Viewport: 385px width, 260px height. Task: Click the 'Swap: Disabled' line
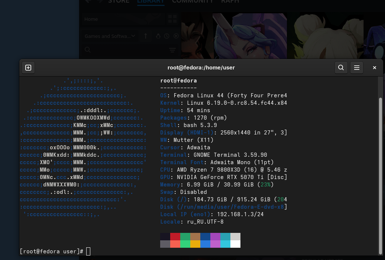[x=184, y=192]
